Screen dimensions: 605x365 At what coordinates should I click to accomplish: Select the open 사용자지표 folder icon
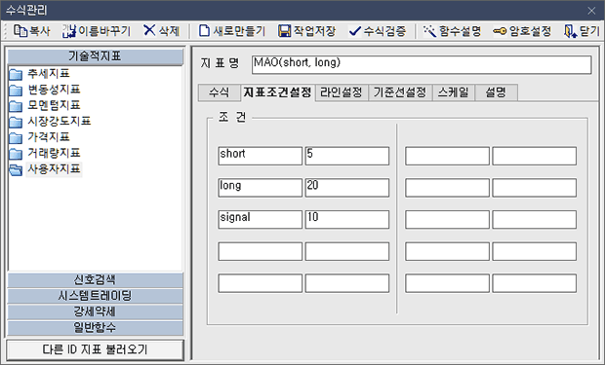16,169
